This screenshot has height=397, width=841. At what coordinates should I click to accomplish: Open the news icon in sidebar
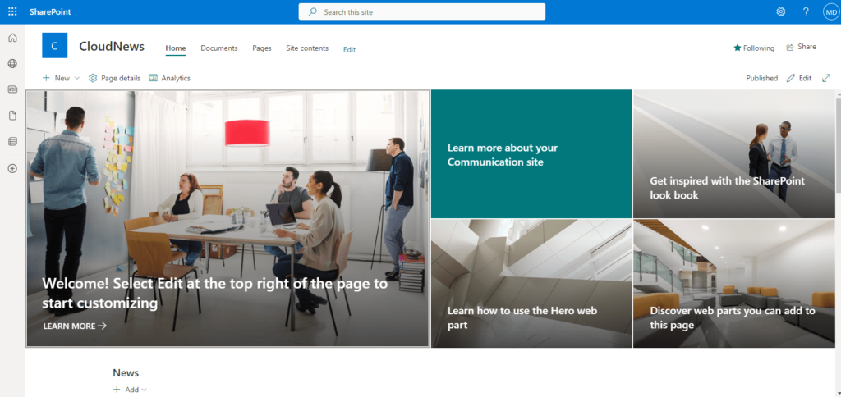coord(12,89)
